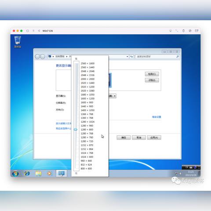The image size is (211, 211).
Task: Click the 应用(A) apply button
Action: [x=154, y=138]
